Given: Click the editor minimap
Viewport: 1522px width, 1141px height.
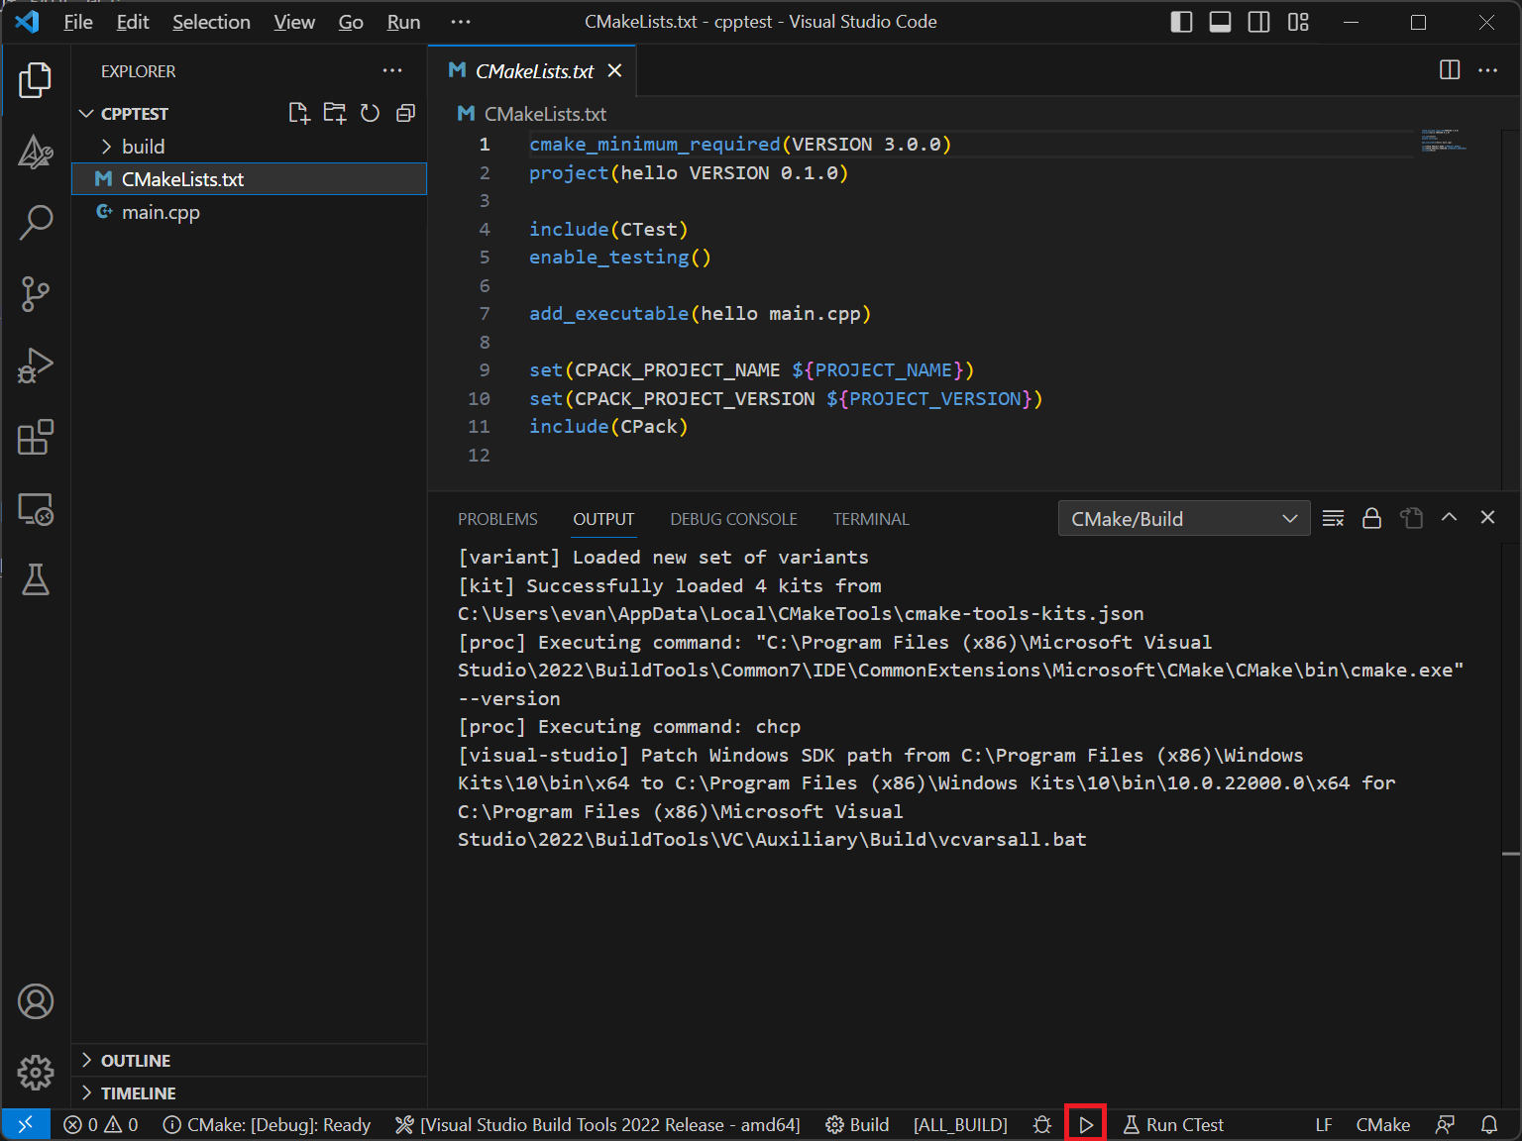Looking at the screenshot, I should point(1443,140).
